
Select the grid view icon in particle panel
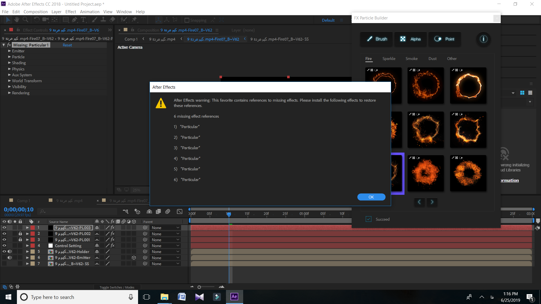522,93
